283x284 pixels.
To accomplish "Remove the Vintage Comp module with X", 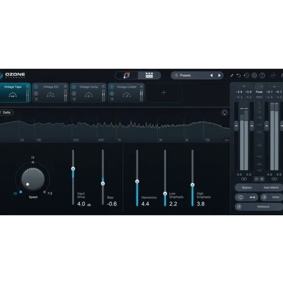I will 103,86.
